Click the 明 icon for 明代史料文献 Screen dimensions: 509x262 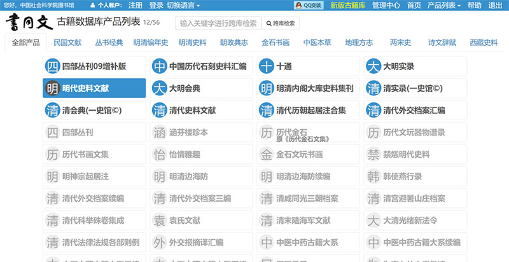53,88
